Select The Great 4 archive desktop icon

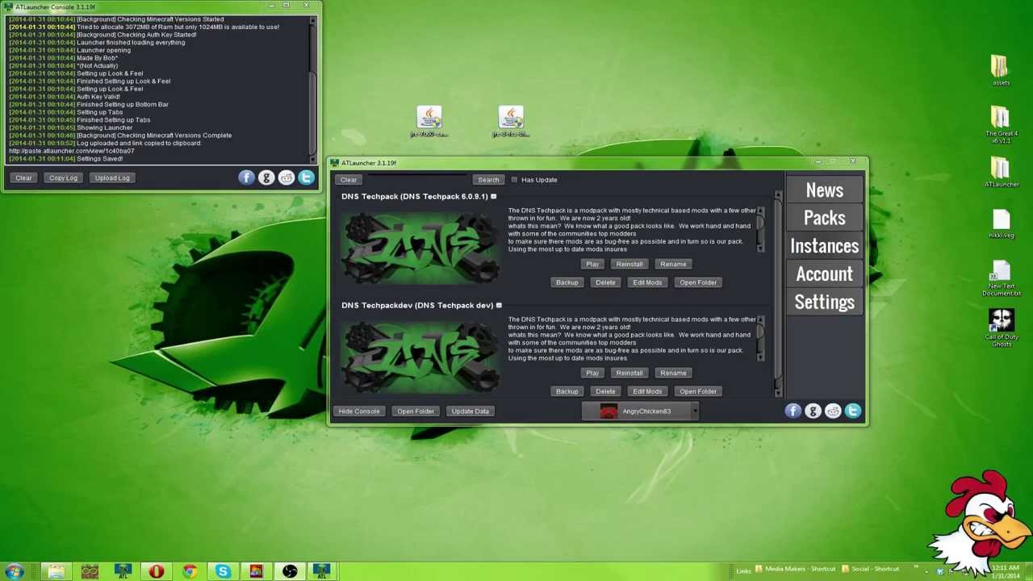point(1001,125)
